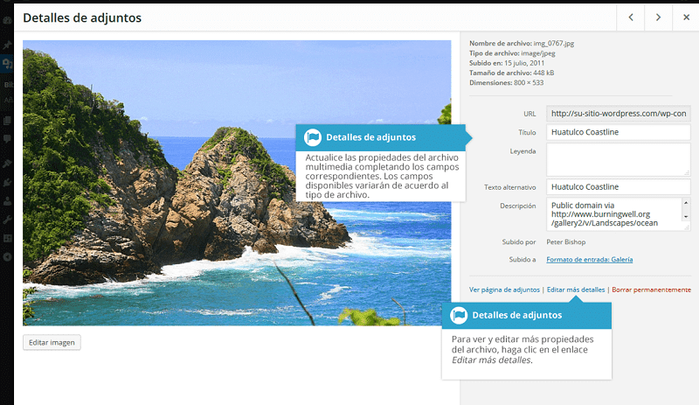The height and width of the screenshot is (405, 699).
Task: Open Tools wrench icon in sidebar
Action: [7, 220]
